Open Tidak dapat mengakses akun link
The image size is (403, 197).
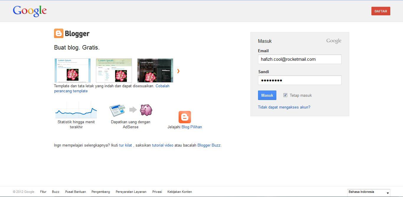(284, 107)
